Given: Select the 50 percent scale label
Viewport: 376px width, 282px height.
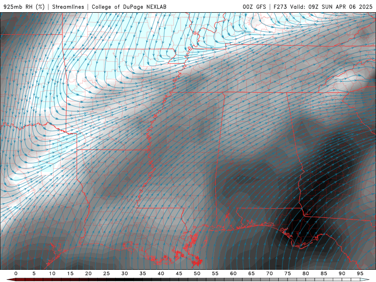Looking at the screenshot, I should (197, 274).
